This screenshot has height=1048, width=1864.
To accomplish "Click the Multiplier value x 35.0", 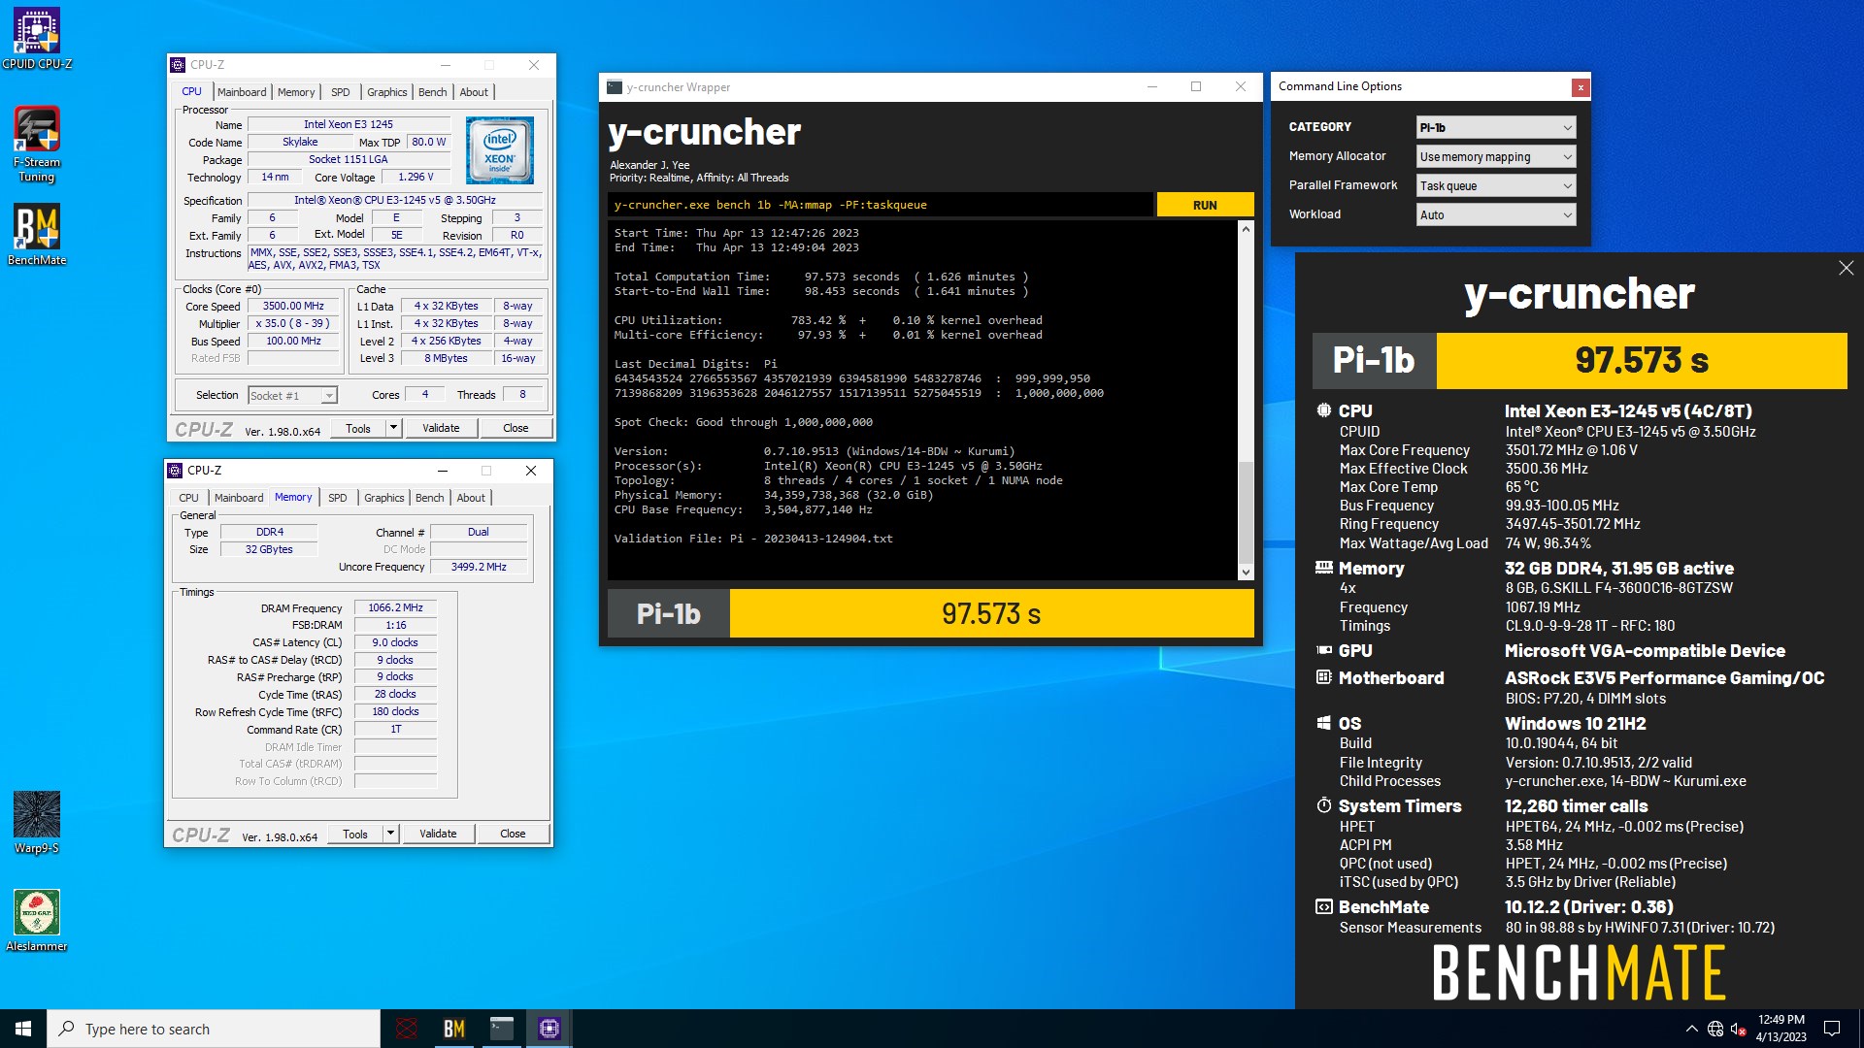I will [x=293, y=323].
